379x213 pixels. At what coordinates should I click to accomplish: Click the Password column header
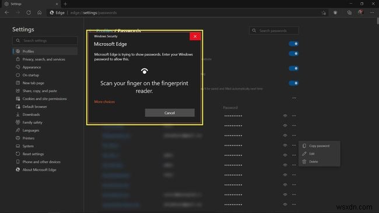(230, 108)
